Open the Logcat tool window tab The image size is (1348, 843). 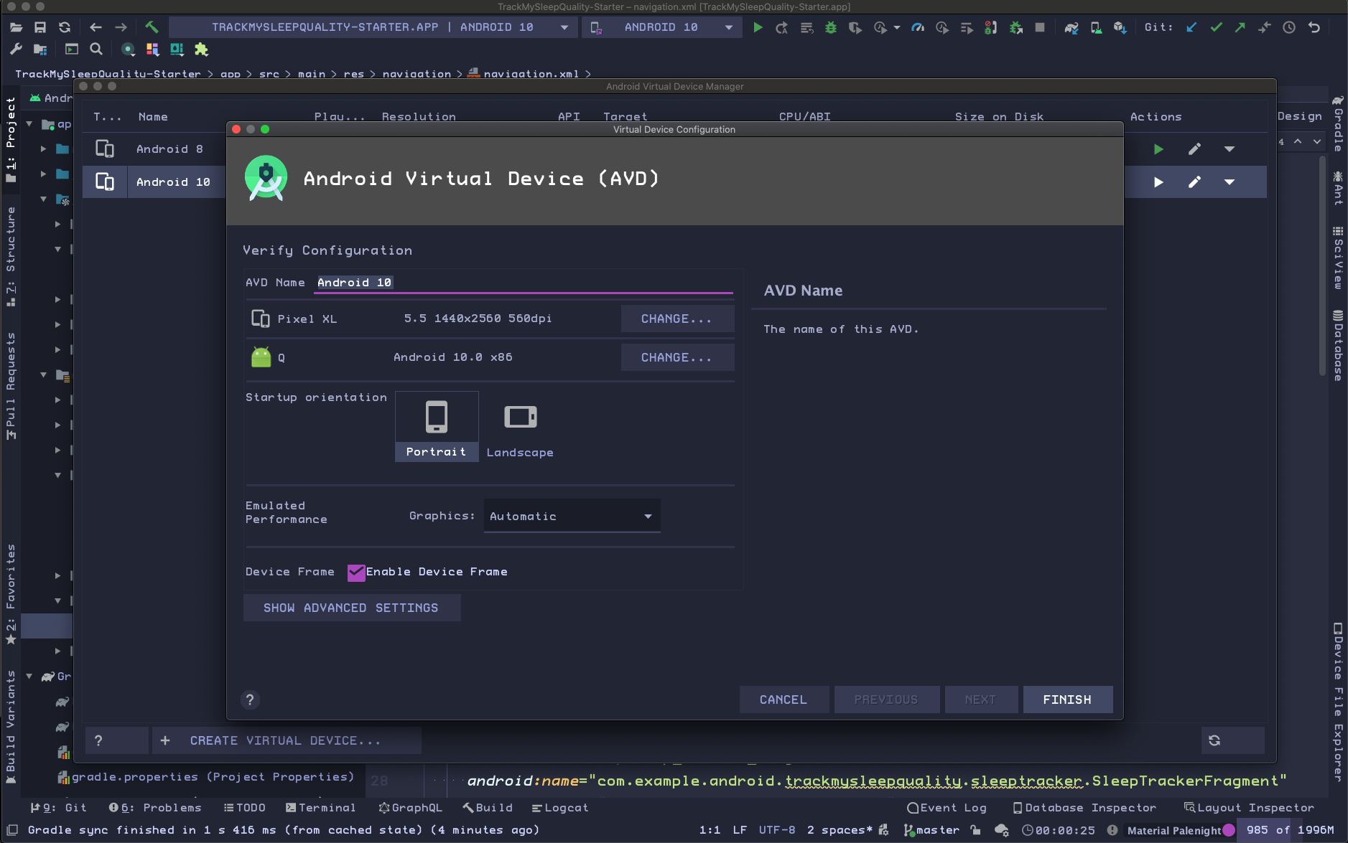click(x=560, y=808)
